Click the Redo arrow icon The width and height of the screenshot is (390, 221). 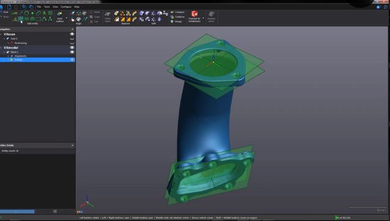31,7
